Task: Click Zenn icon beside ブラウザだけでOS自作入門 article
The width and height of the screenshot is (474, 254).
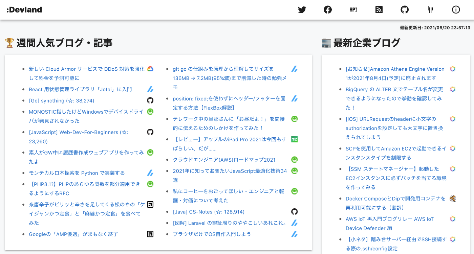Action: pos(295,234)
